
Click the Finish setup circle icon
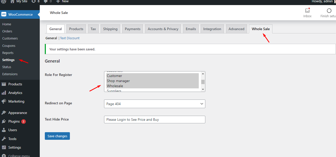click(x=329, y=11)
